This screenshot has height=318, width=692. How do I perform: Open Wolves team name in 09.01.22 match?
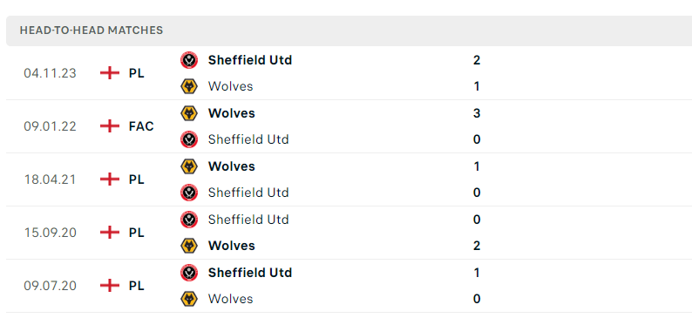(231, 113)
